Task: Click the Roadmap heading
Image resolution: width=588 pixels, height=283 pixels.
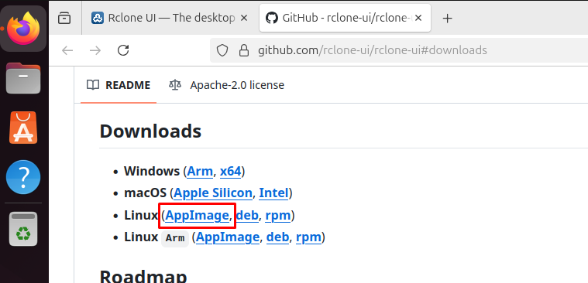Action: 143,276
